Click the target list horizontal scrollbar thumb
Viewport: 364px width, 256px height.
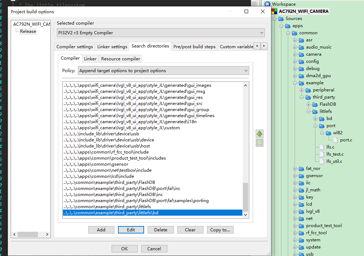coord(28,235)
